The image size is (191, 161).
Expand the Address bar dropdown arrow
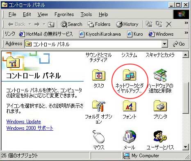tap(164, 44)
